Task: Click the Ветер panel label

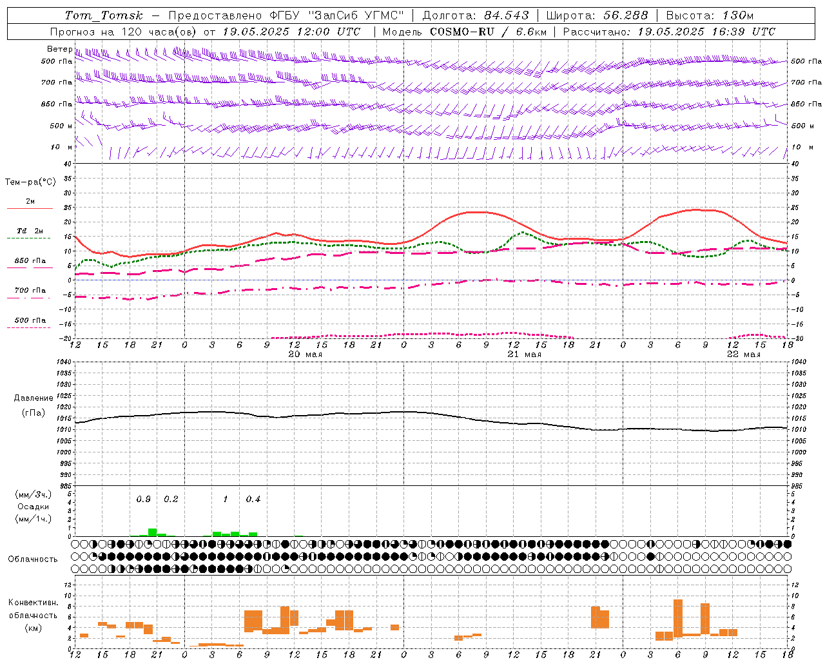Action: [x=59, y=49]
